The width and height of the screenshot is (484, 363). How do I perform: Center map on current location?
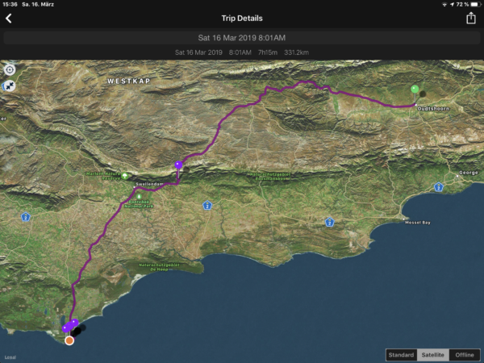click(10, 69)
